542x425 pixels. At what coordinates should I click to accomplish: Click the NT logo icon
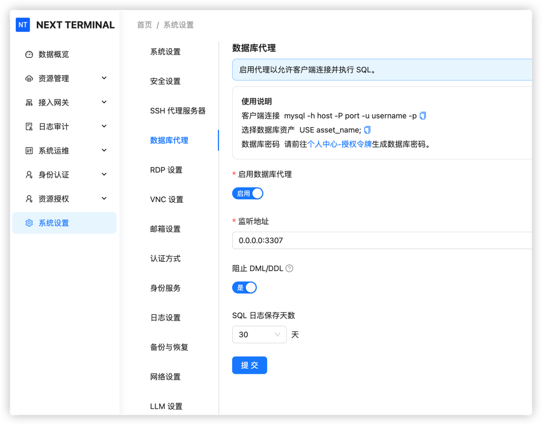[x=23, y=25]
